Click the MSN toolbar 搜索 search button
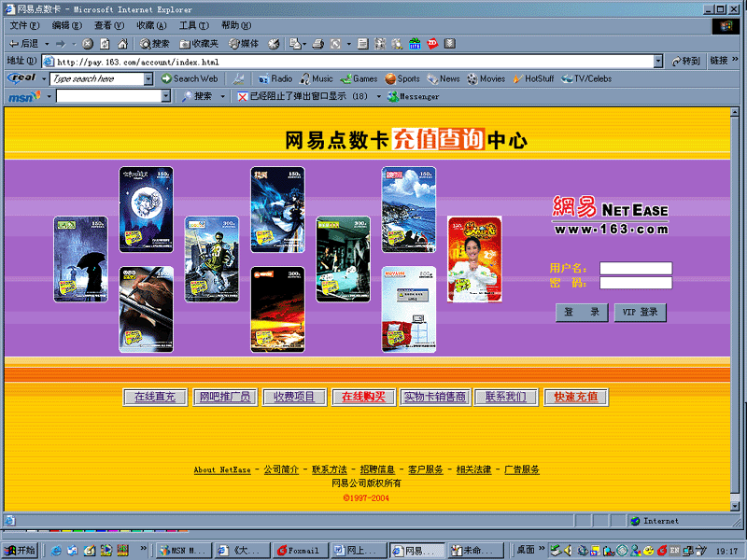 (x=197, y=96)
